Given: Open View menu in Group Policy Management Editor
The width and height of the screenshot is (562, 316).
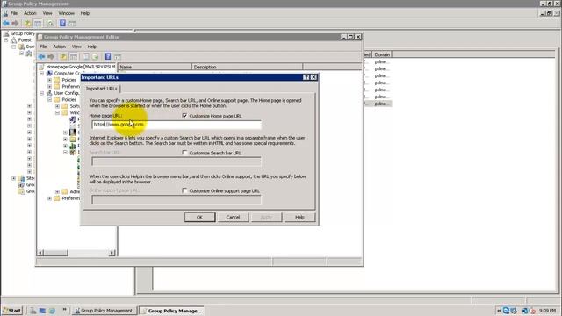Looking at the screenshot, I should pyautogui.click(x=76, y=47).
